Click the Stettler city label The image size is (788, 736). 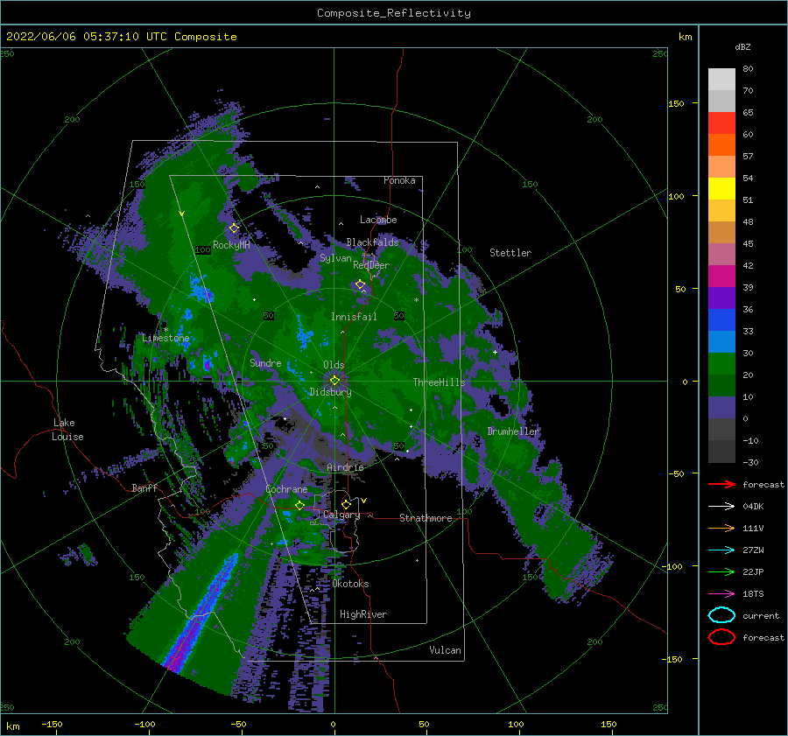[x=510, y=253]
